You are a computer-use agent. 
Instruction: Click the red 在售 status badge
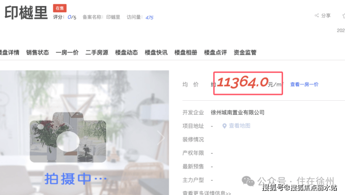pyautogui.click(x=60, y=8)
